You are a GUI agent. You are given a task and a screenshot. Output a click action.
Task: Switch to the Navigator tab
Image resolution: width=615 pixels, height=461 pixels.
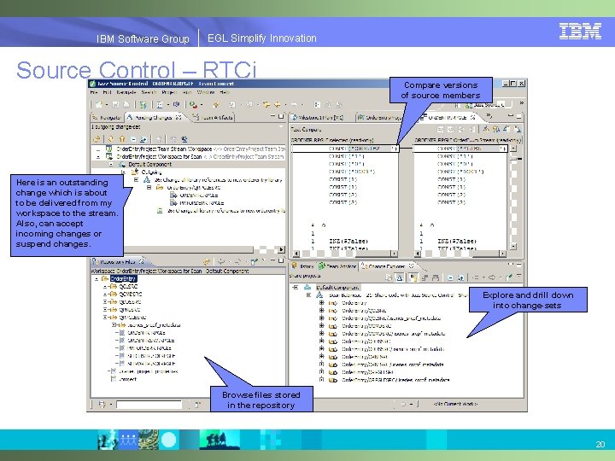point(107,117)
